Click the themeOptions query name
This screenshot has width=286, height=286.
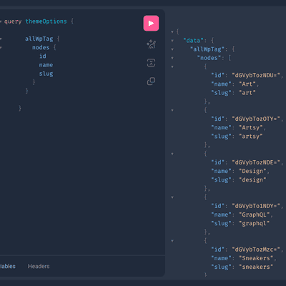click(x=46, y=21)
